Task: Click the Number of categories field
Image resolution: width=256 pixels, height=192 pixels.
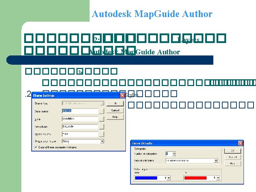Action: click(x=169, y=154)
